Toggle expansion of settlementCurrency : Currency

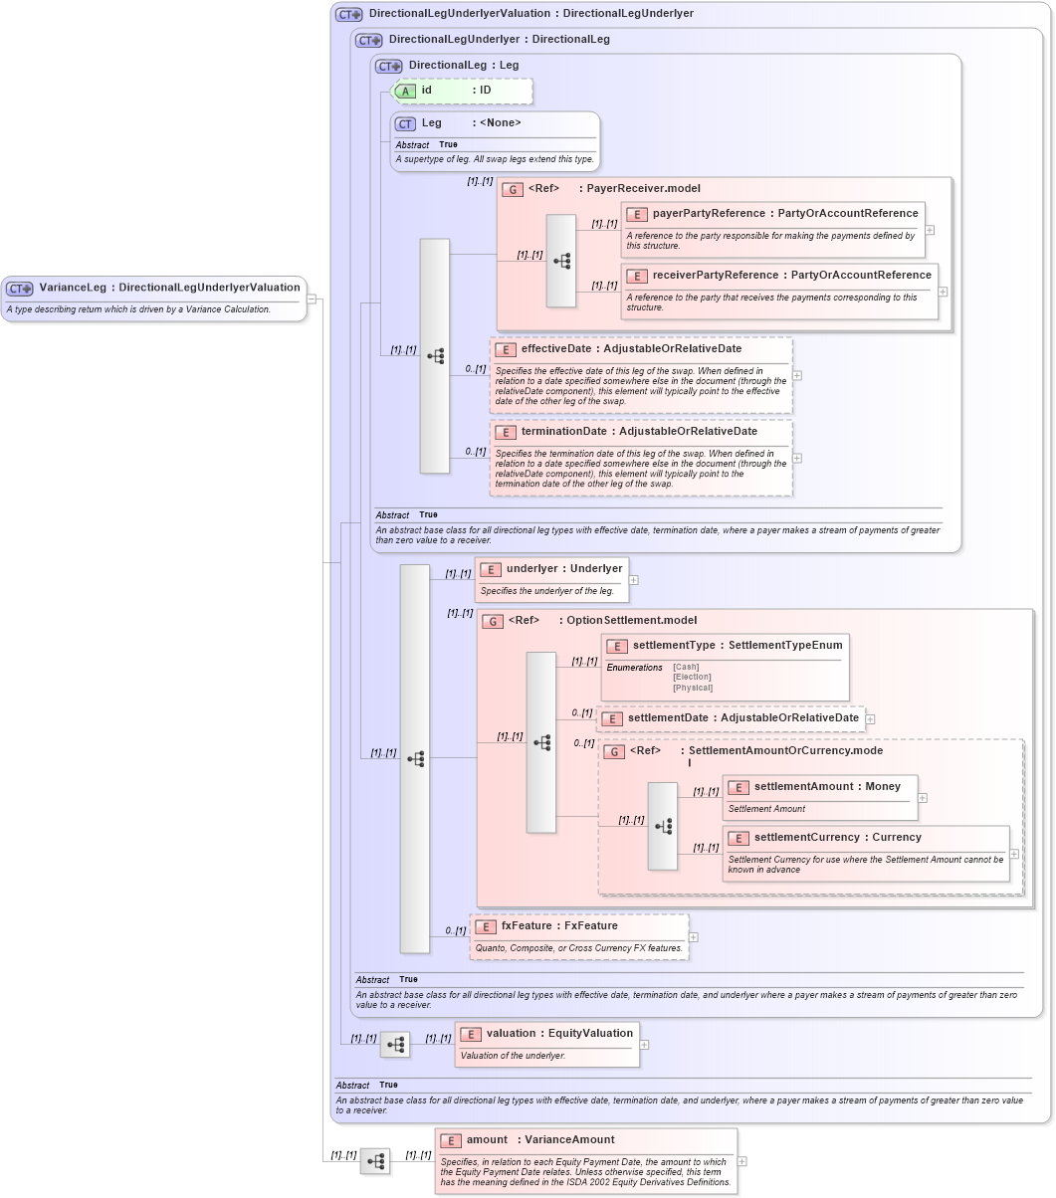[x=1014, y=854]
